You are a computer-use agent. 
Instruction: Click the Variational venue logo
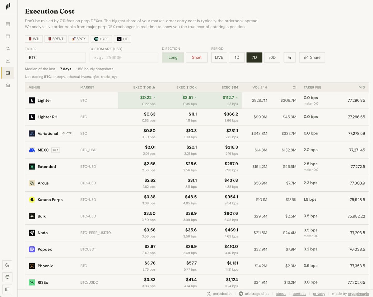[x=32, y=134]
